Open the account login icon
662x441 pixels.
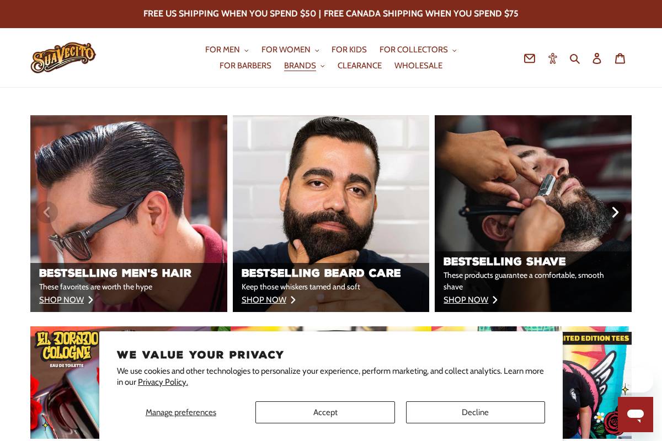(597, 58)
